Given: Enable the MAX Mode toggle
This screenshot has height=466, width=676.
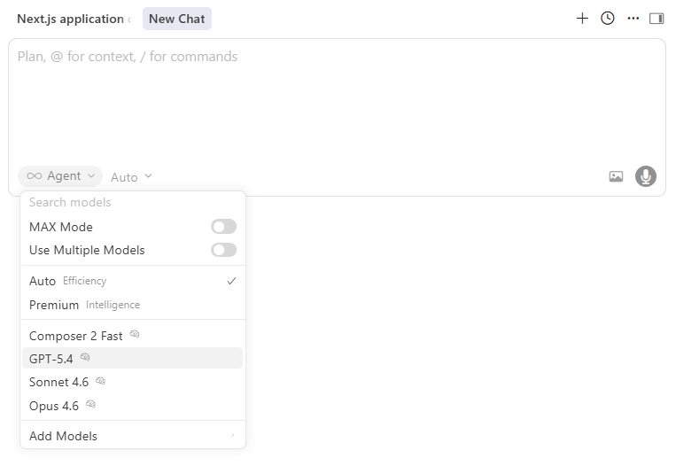Looking at the screenshot, I should coord(223,227).
